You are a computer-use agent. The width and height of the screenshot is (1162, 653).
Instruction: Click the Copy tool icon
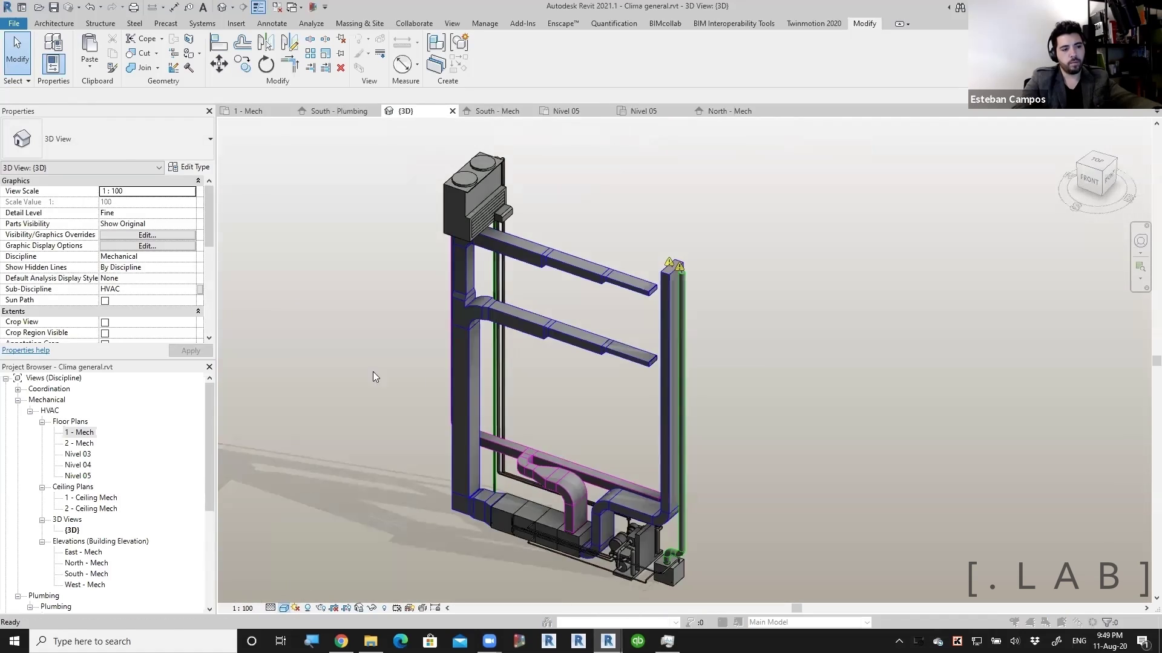[x=242, y=64]
